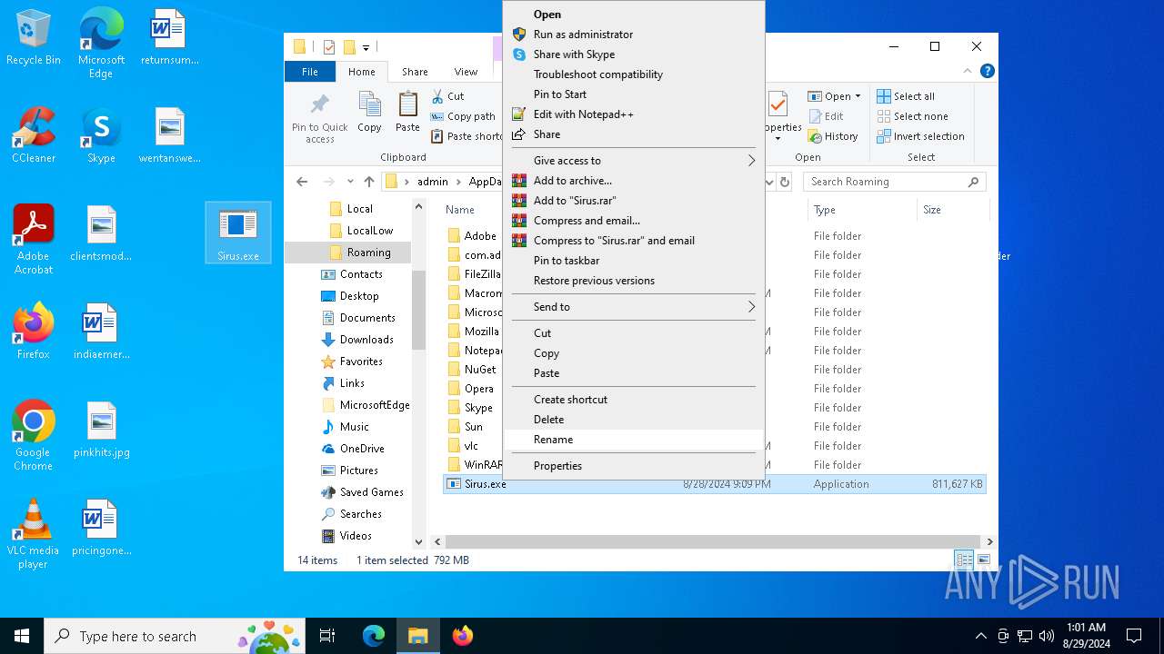Click the Paste ribbon icon

click(407, 113)
